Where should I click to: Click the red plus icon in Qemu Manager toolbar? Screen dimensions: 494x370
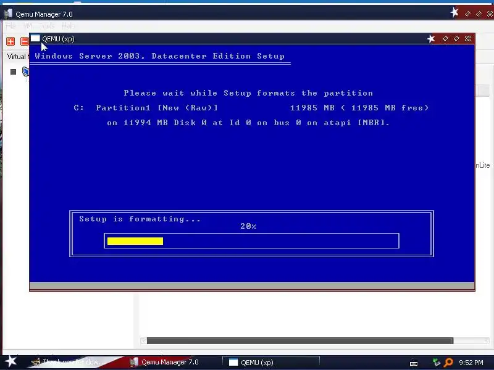pos(10,41)
